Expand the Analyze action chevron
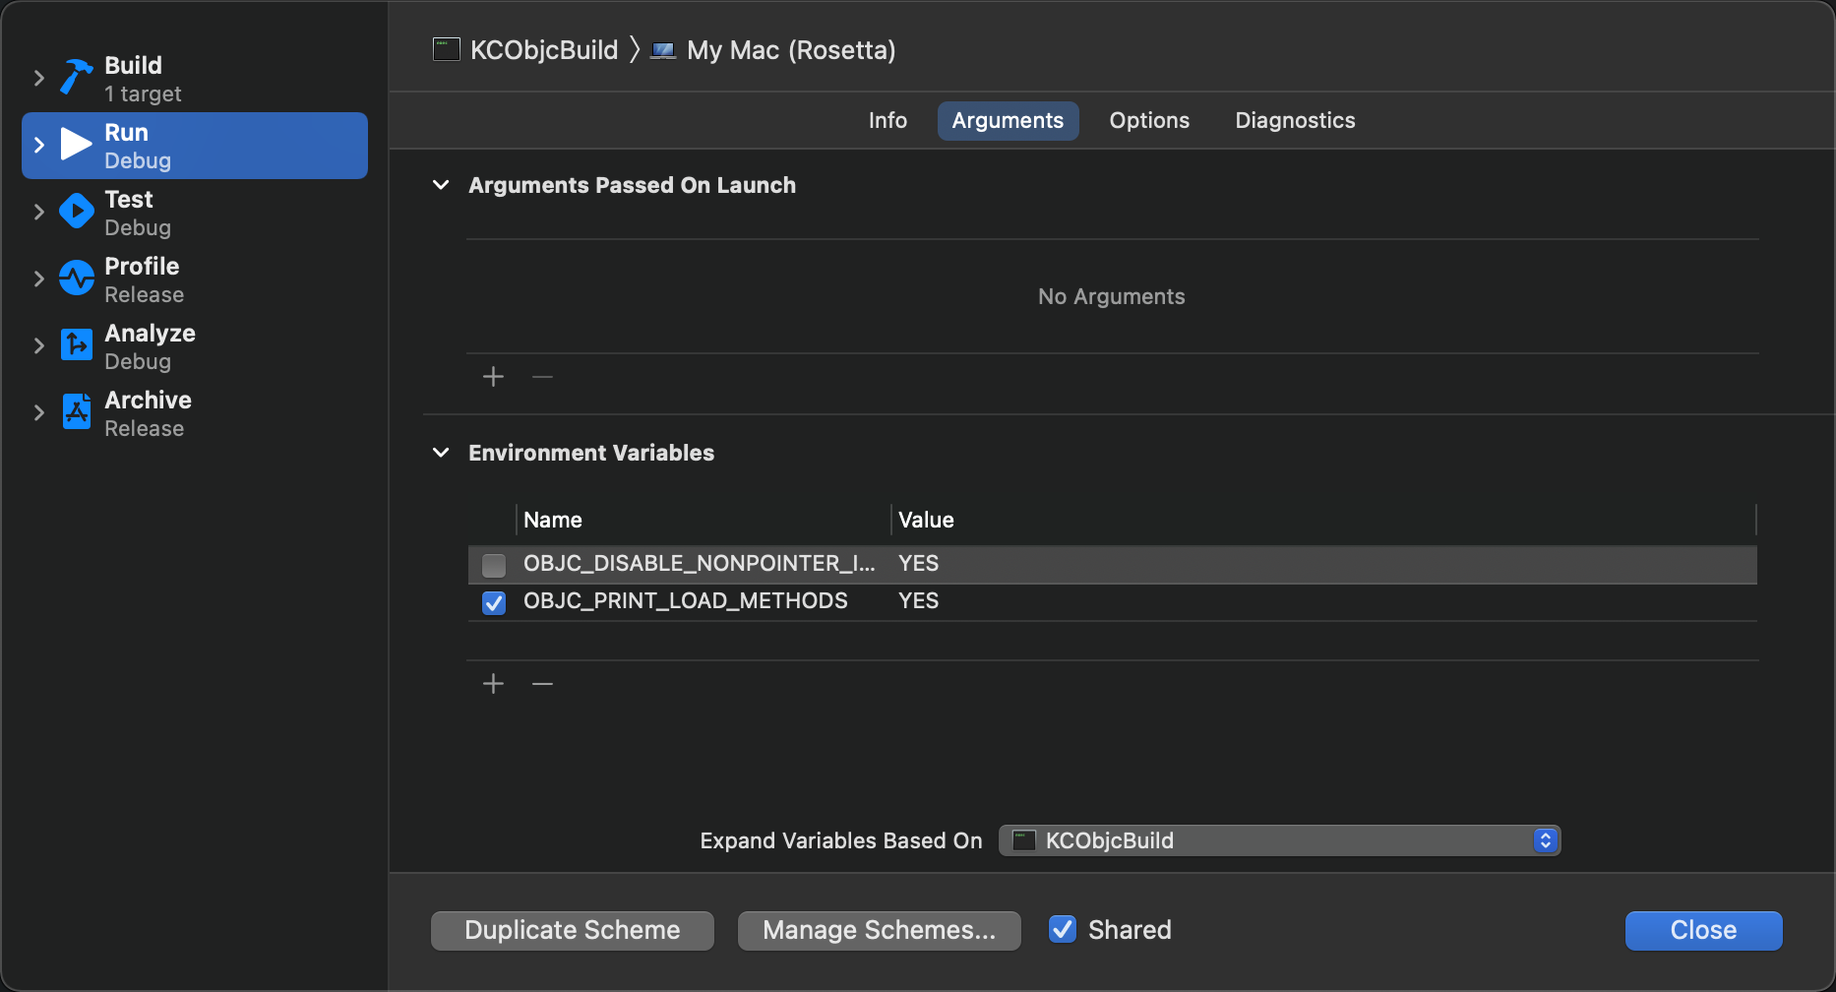Viewport: 1836px width, 992px height. pyautogui.click(x=38, y=345)
